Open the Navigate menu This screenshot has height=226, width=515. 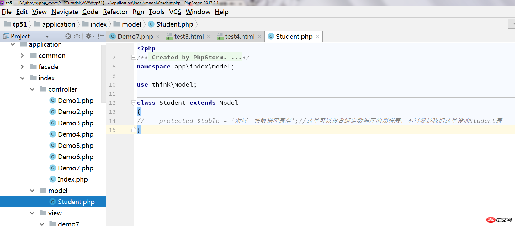tap(65, 12)
